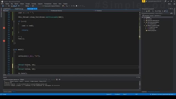Open the Сборка menu
The height and width of the screenshot is (99, 176).
click(22, 4)
